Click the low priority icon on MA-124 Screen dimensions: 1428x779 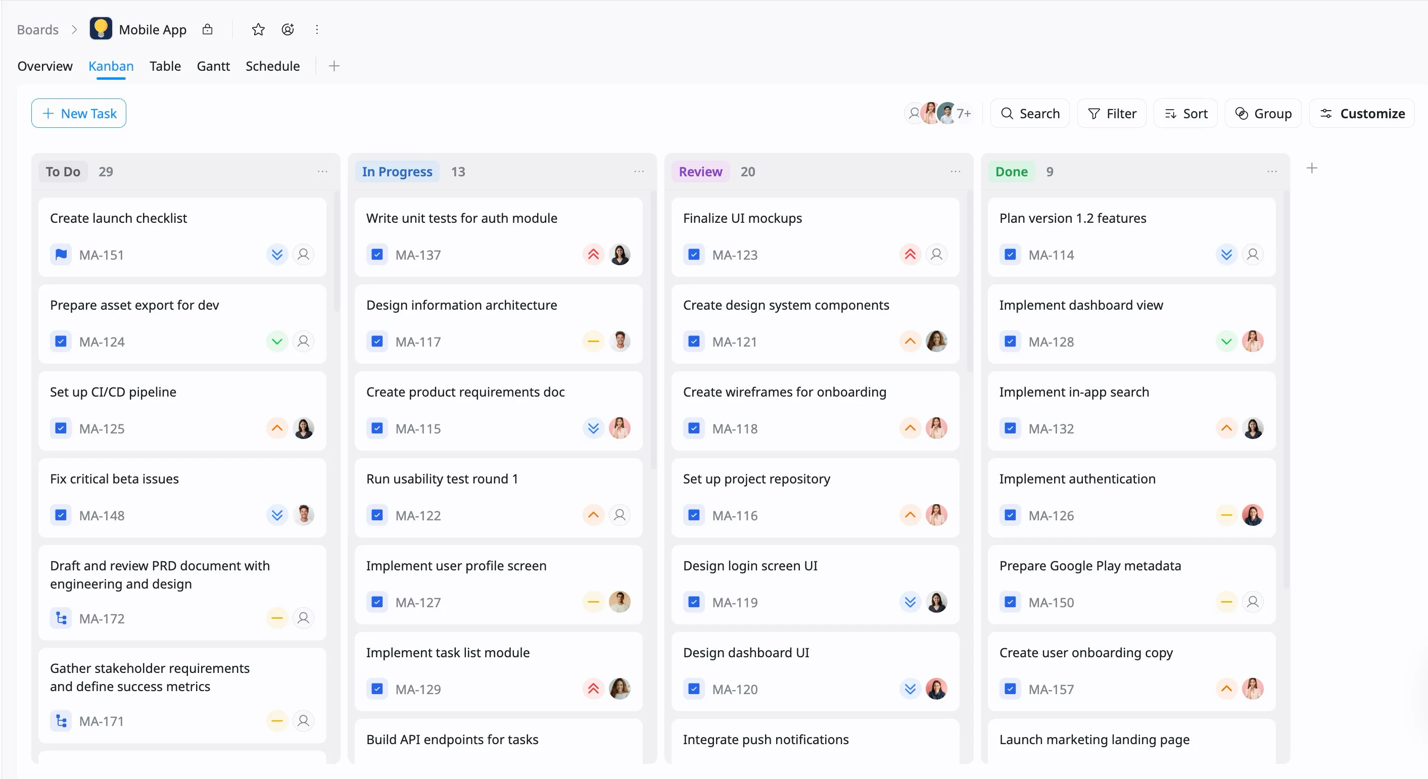(277, 342)
